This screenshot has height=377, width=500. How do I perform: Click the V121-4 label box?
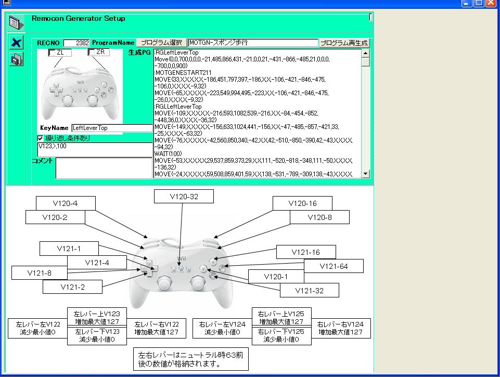(97, 263)
